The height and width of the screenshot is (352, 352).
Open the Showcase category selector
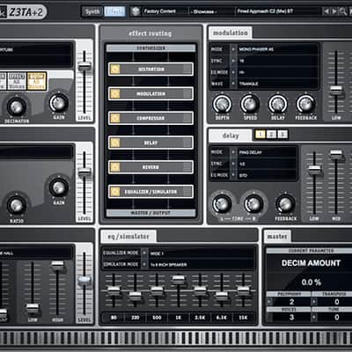(211, 11)
